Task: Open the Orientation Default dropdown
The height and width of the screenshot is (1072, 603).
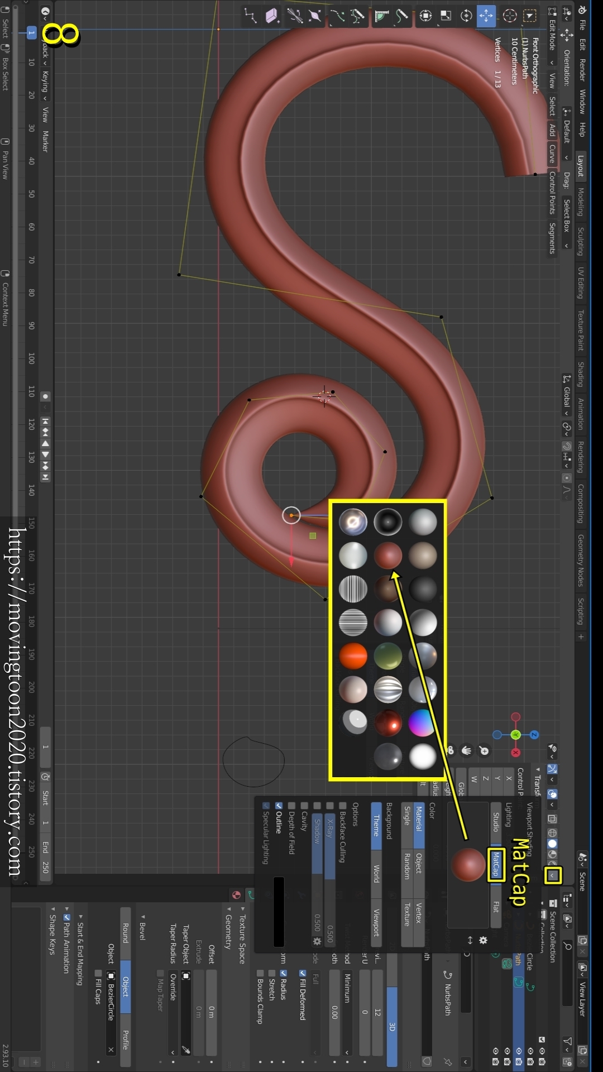Action: 567,134
